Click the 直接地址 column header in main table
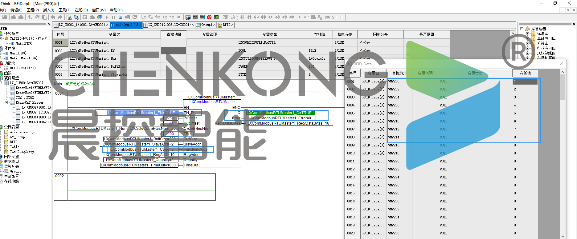 coord(174,34)
